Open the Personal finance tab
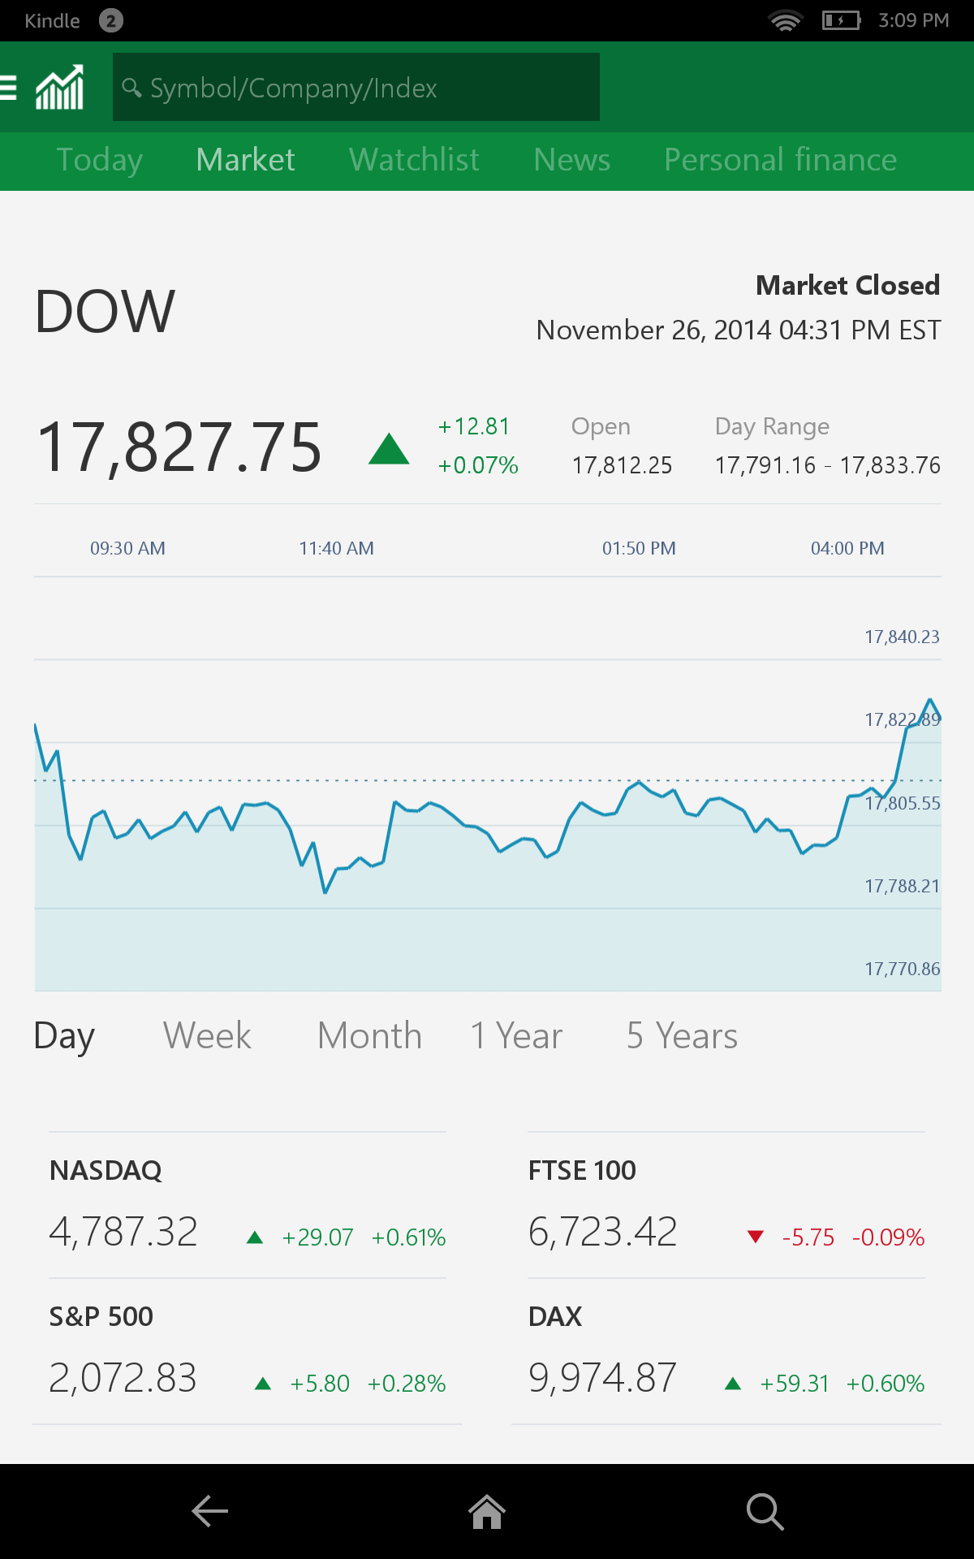 click(x=780, y=160)
